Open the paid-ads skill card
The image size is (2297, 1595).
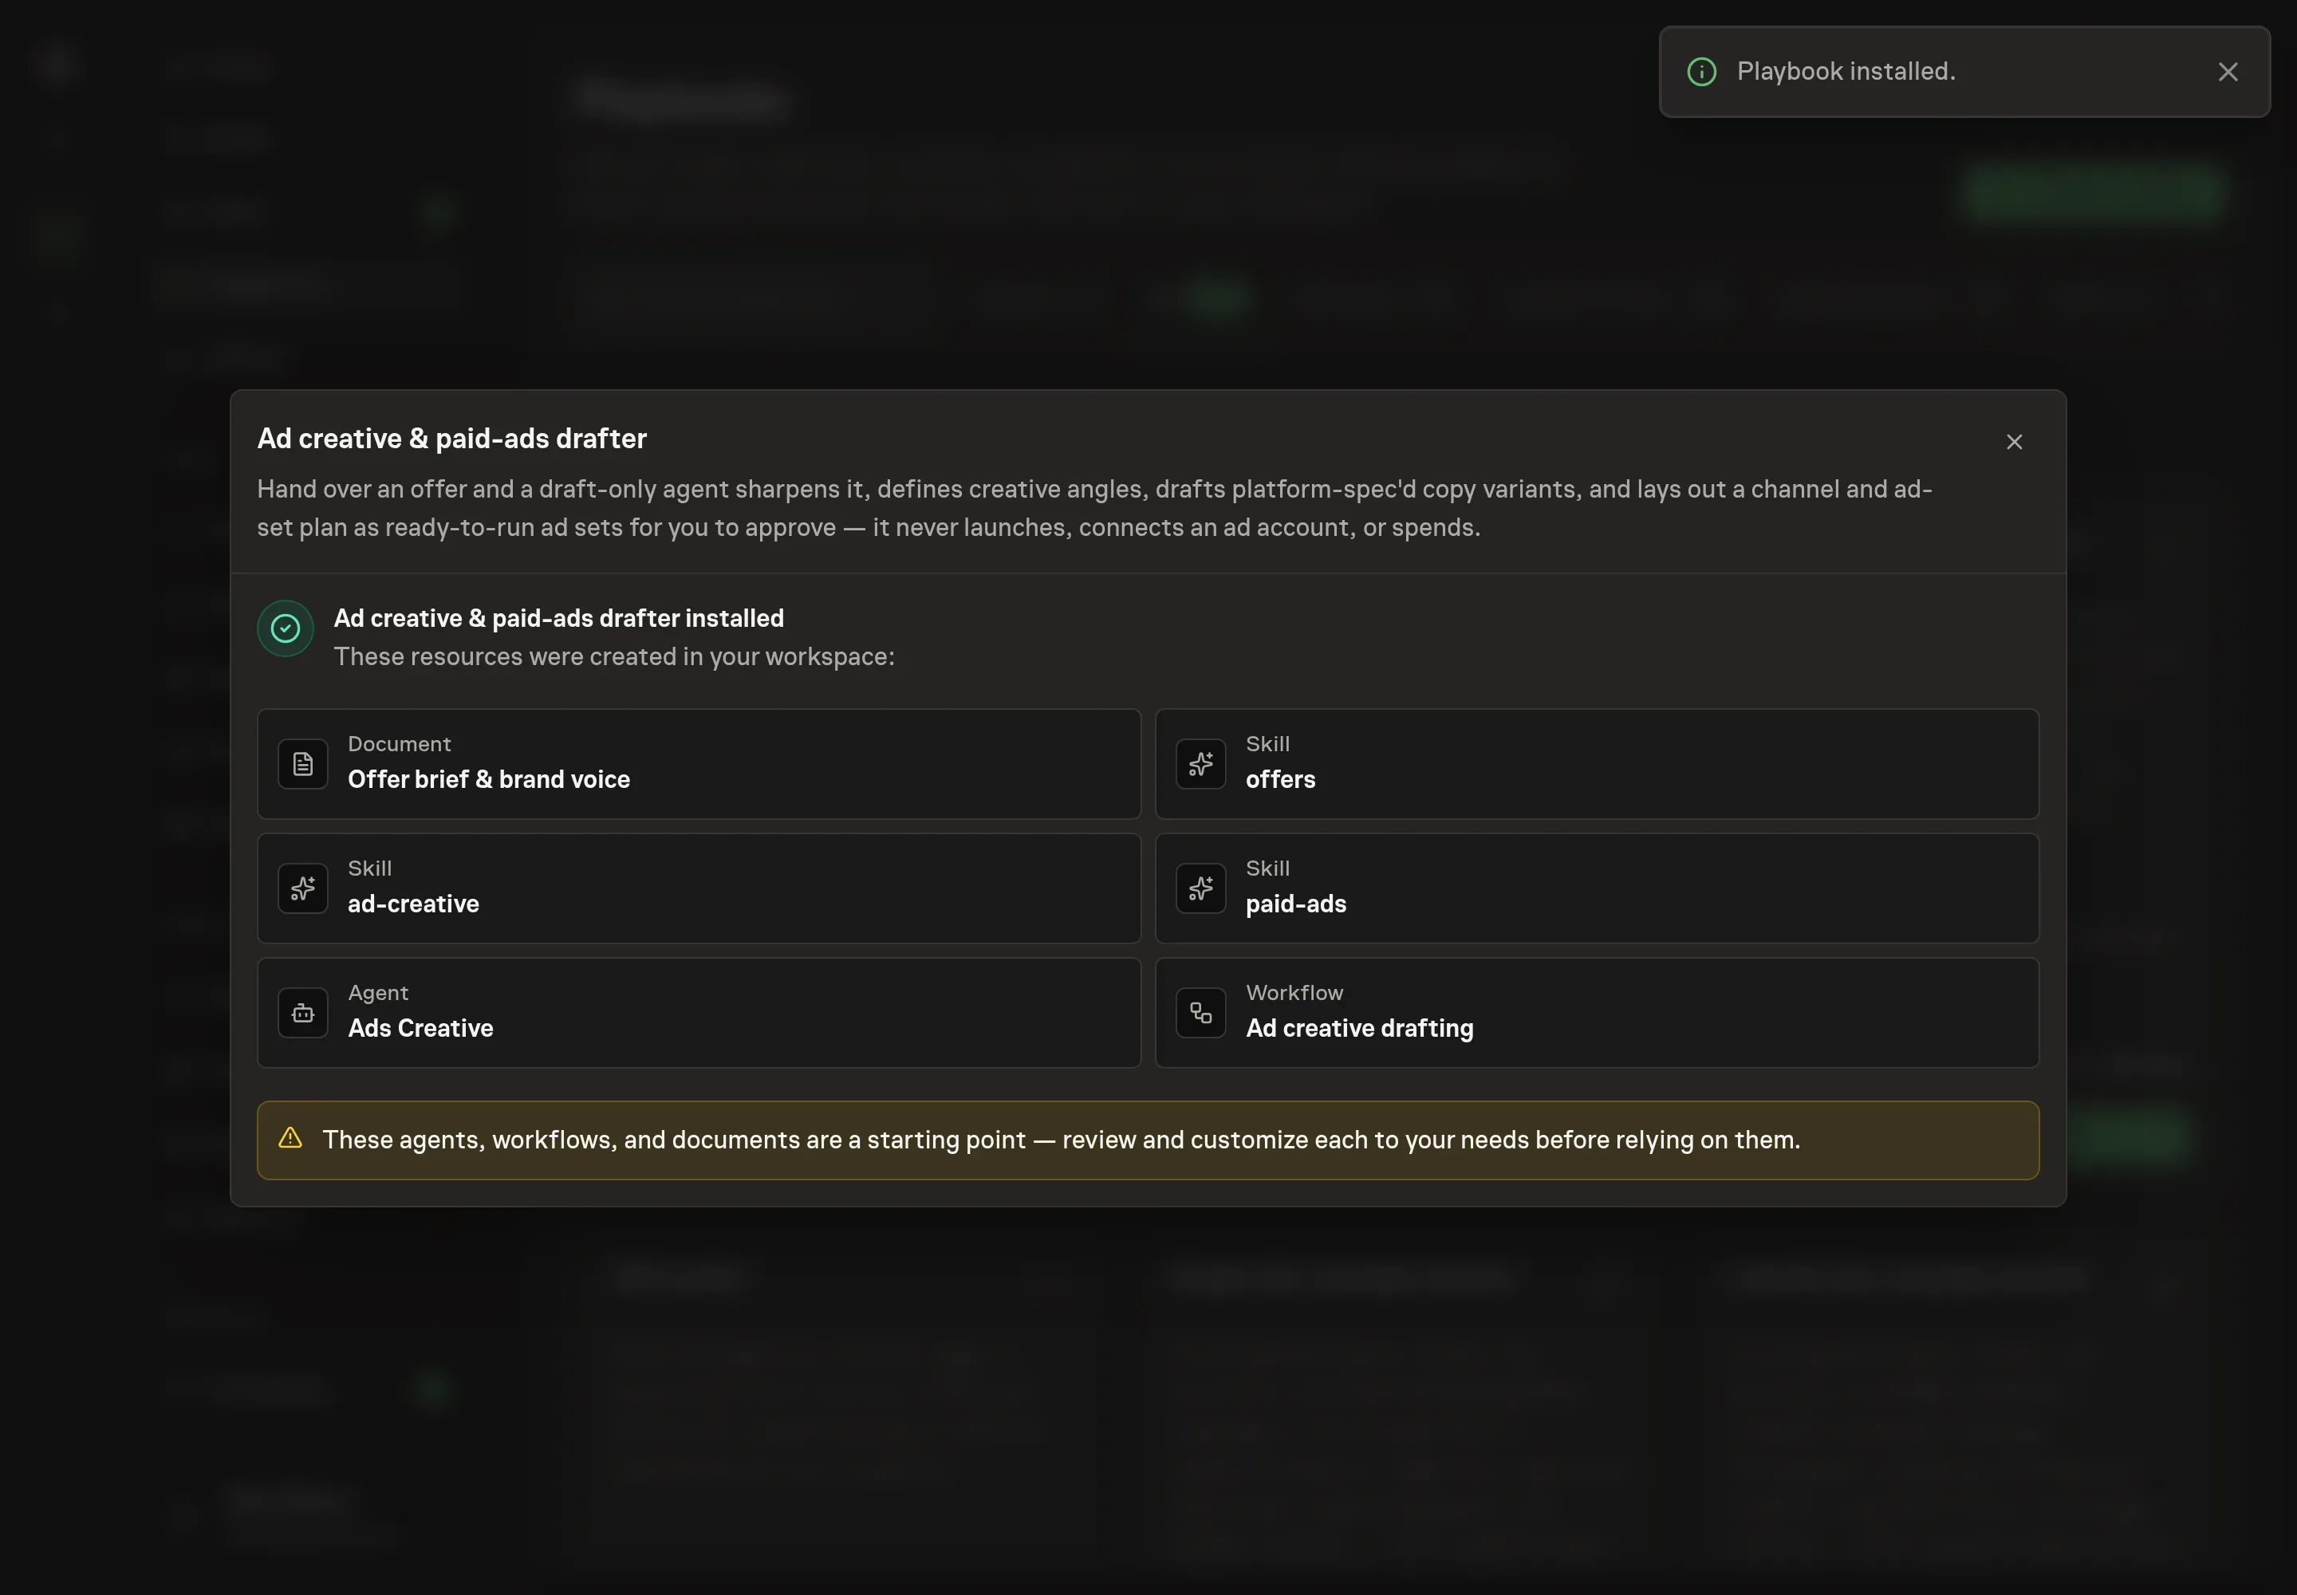pyautogui.click(x=1596, y=888)
